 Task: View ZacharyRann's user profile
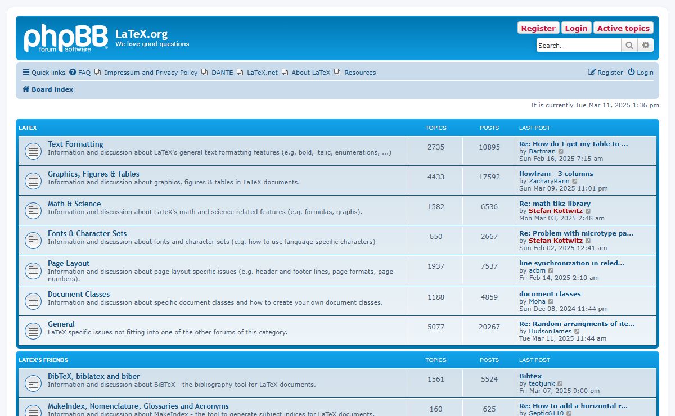(549, 181)
